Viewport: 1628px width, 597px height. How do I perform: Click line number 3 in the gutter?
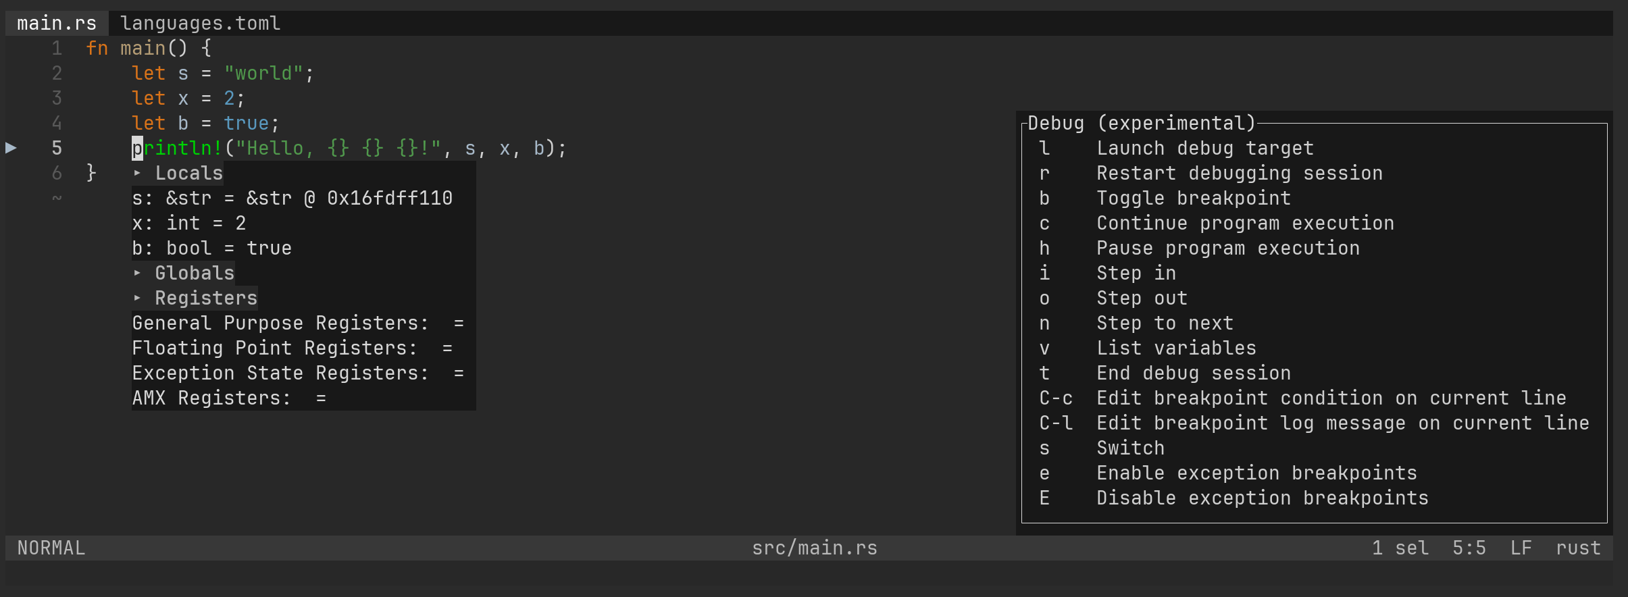57,98
